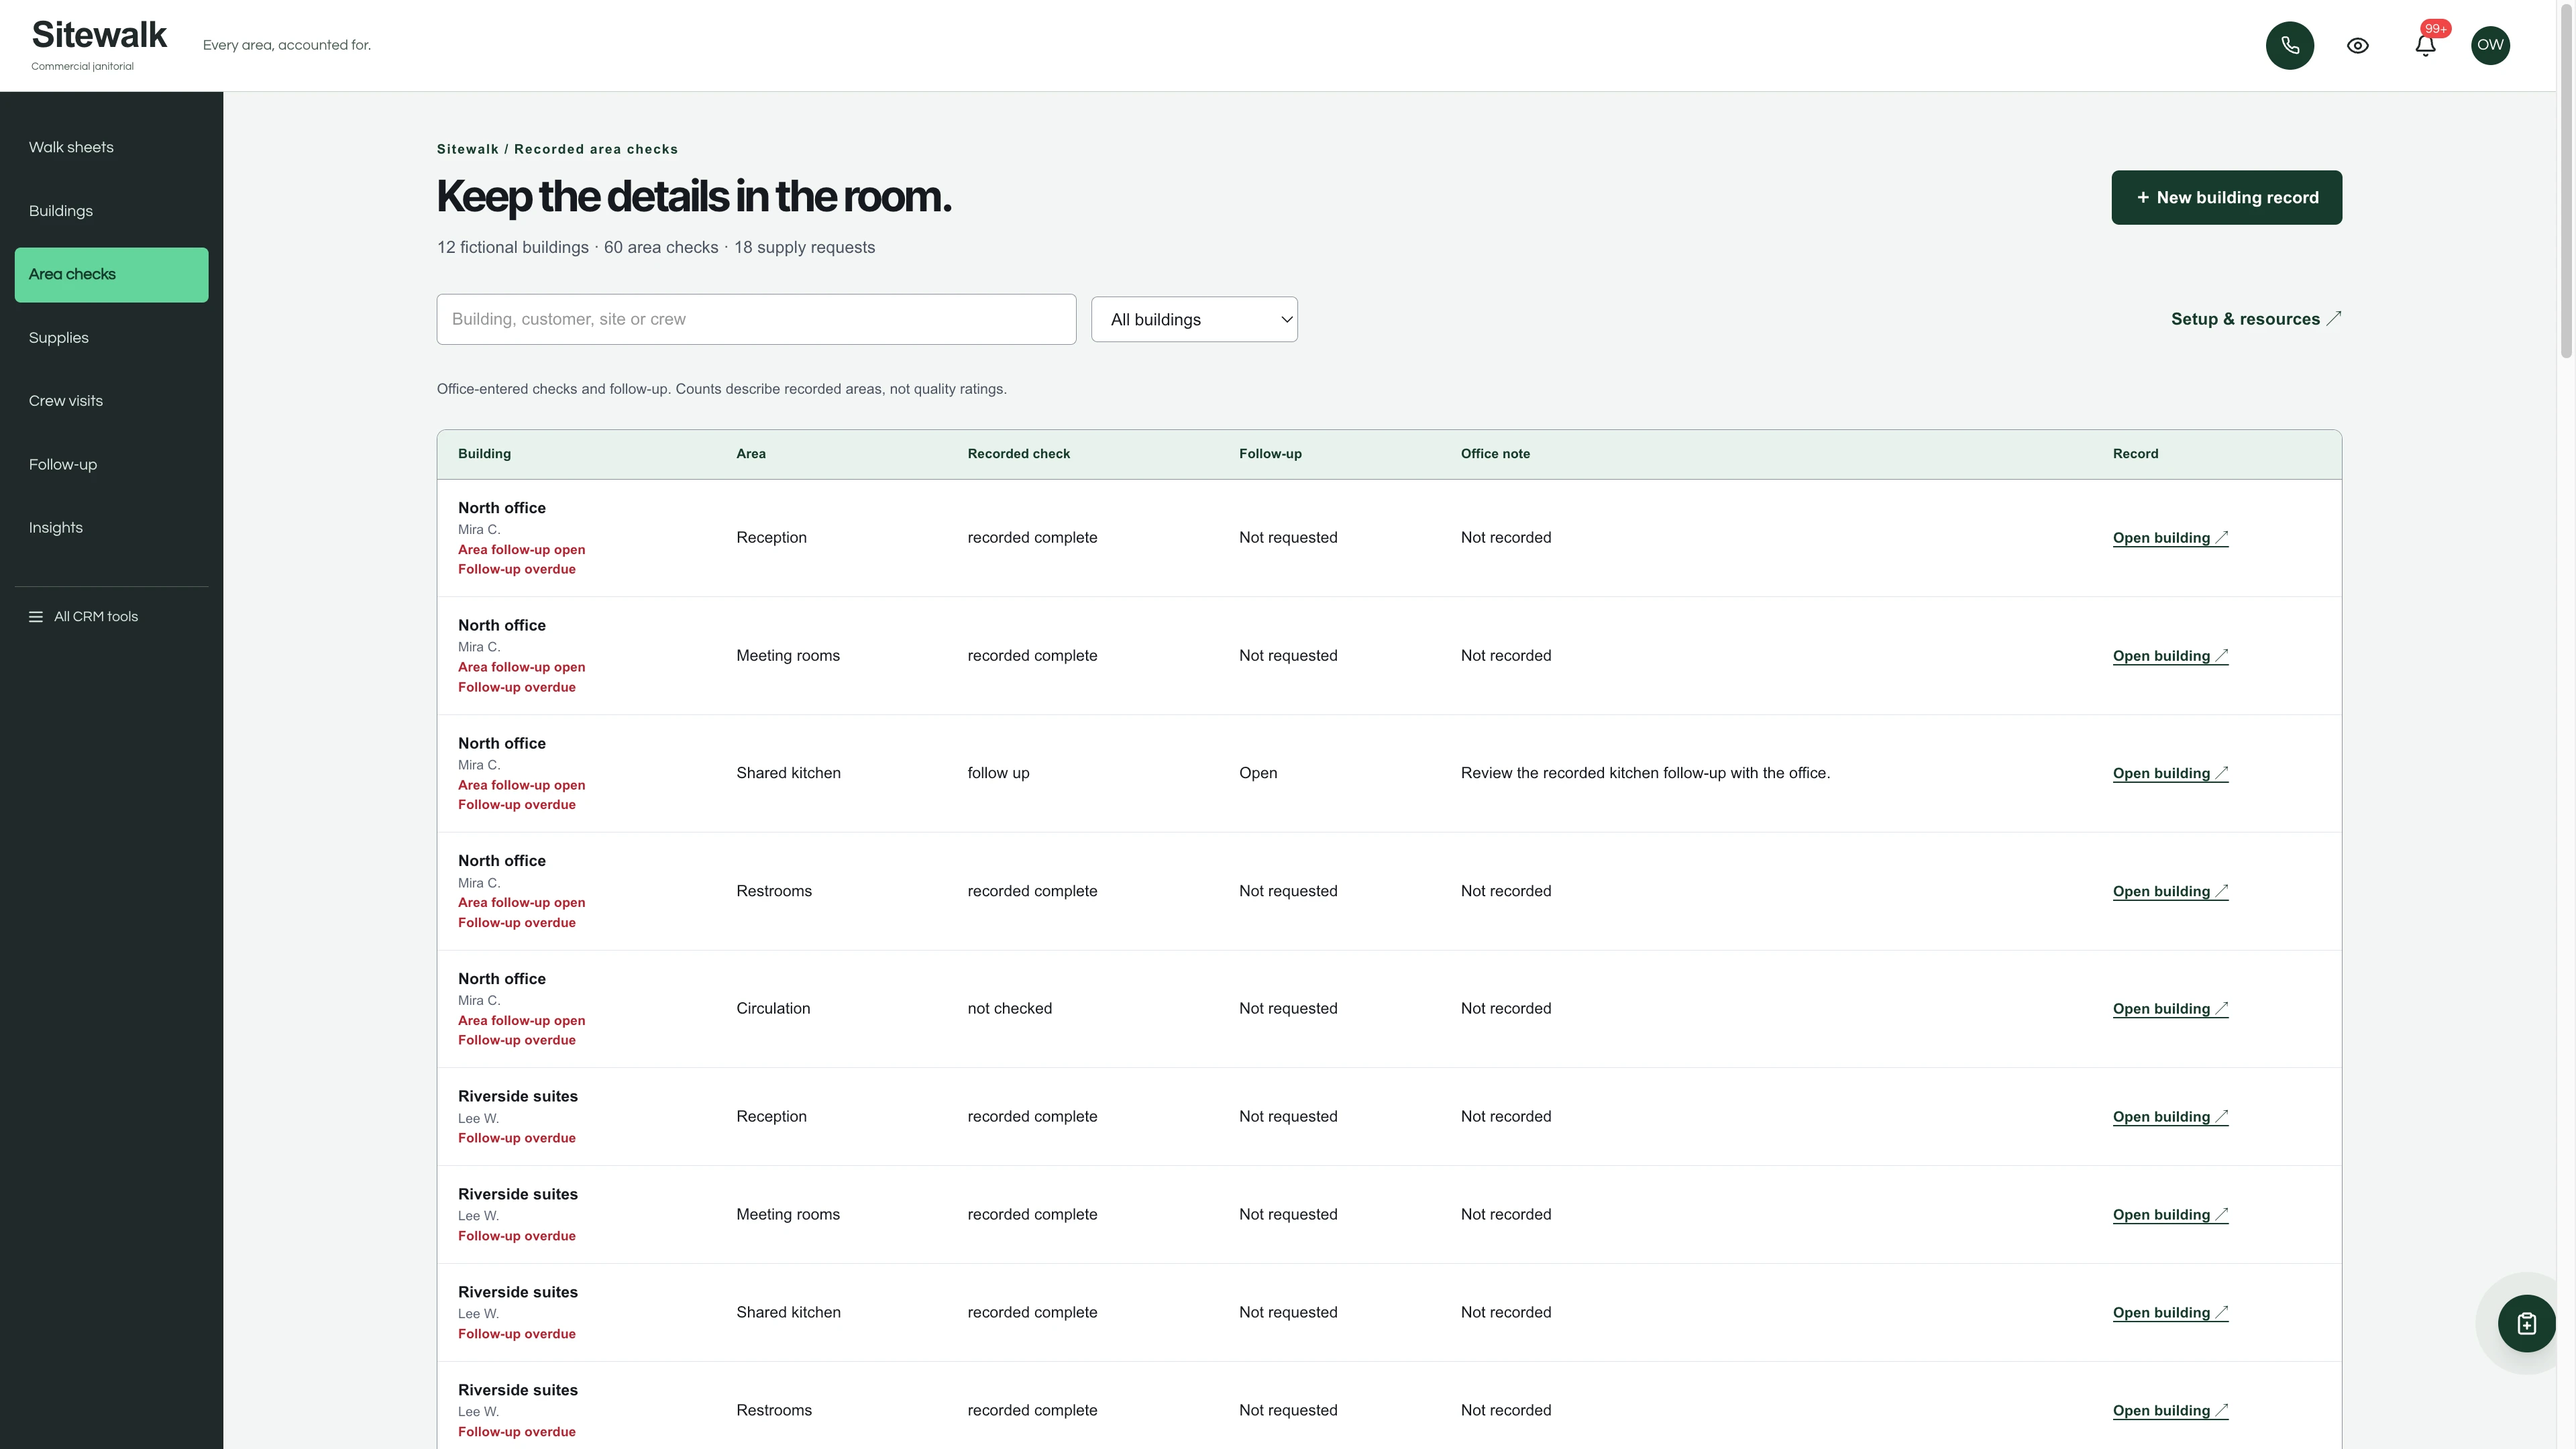Screen dimensions: 2576x1449
Task: Click the Building column header
Action: (x=484, y=454)
